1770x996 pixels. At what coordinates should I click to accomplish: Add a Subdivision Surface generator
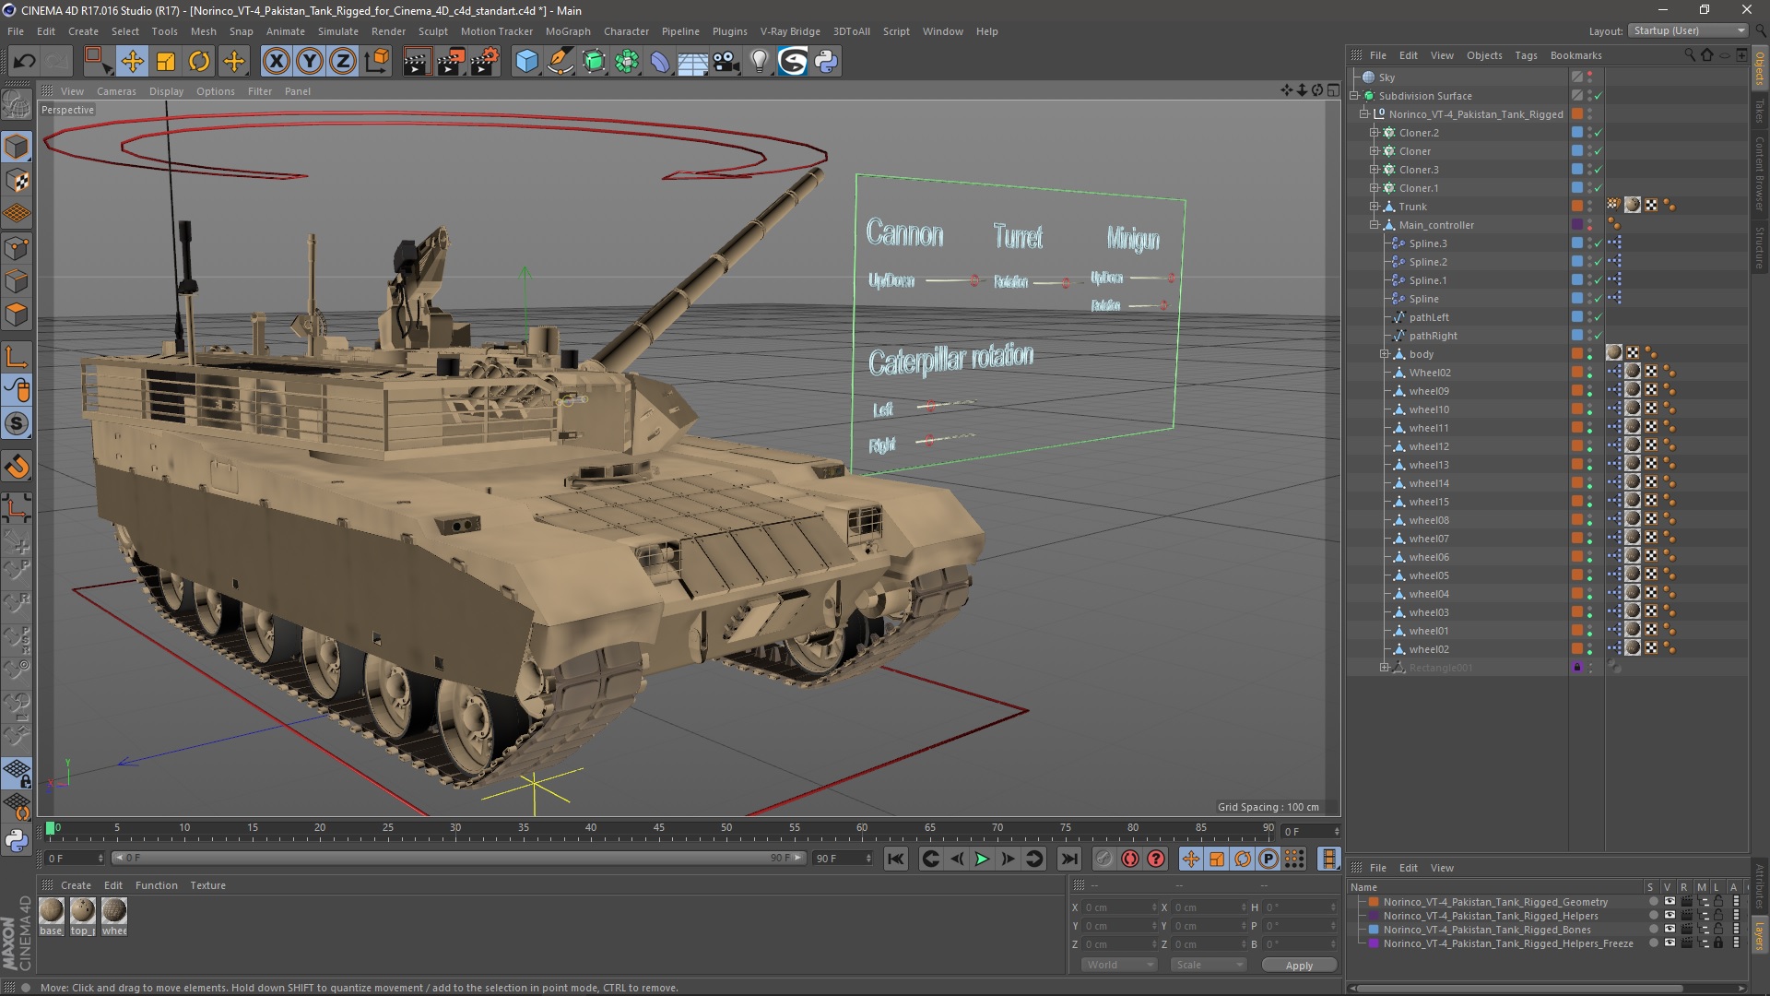(x=594, y=62)
